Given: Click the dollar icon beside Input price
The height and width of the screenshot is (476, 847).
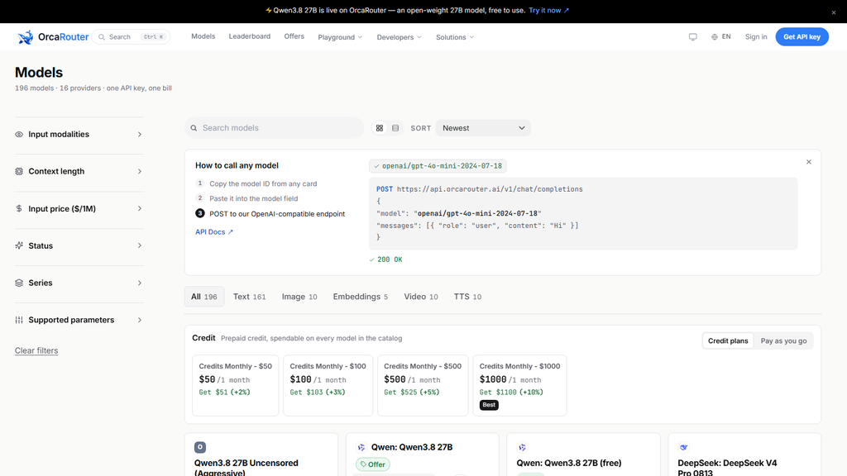Looking at the screenshot, I should click(x=19, y=208).
